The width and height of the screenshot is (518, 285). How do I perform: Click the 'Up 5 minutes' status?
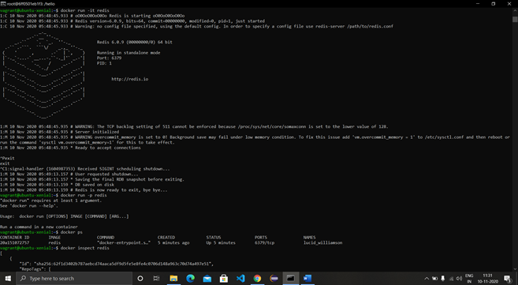click(x=221, y=242)
